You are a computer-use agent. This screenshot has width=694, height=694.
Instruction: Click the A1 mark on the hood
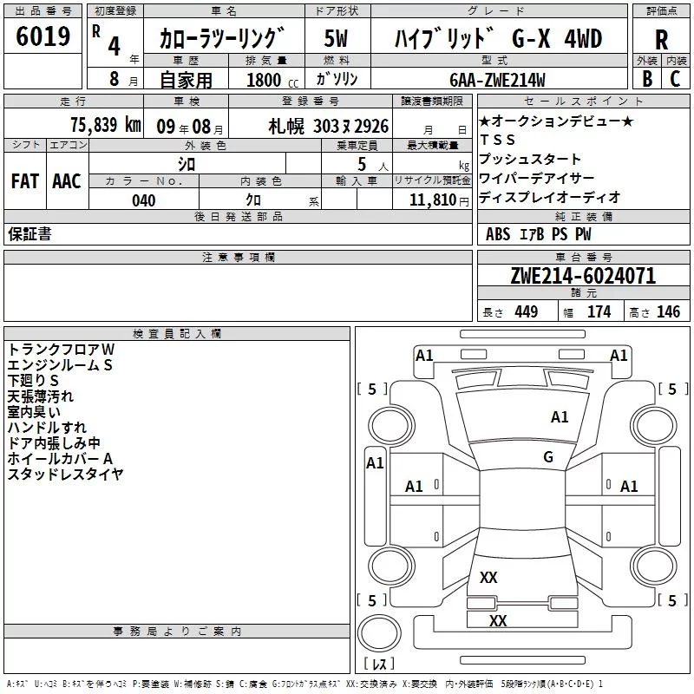(560, 417)
